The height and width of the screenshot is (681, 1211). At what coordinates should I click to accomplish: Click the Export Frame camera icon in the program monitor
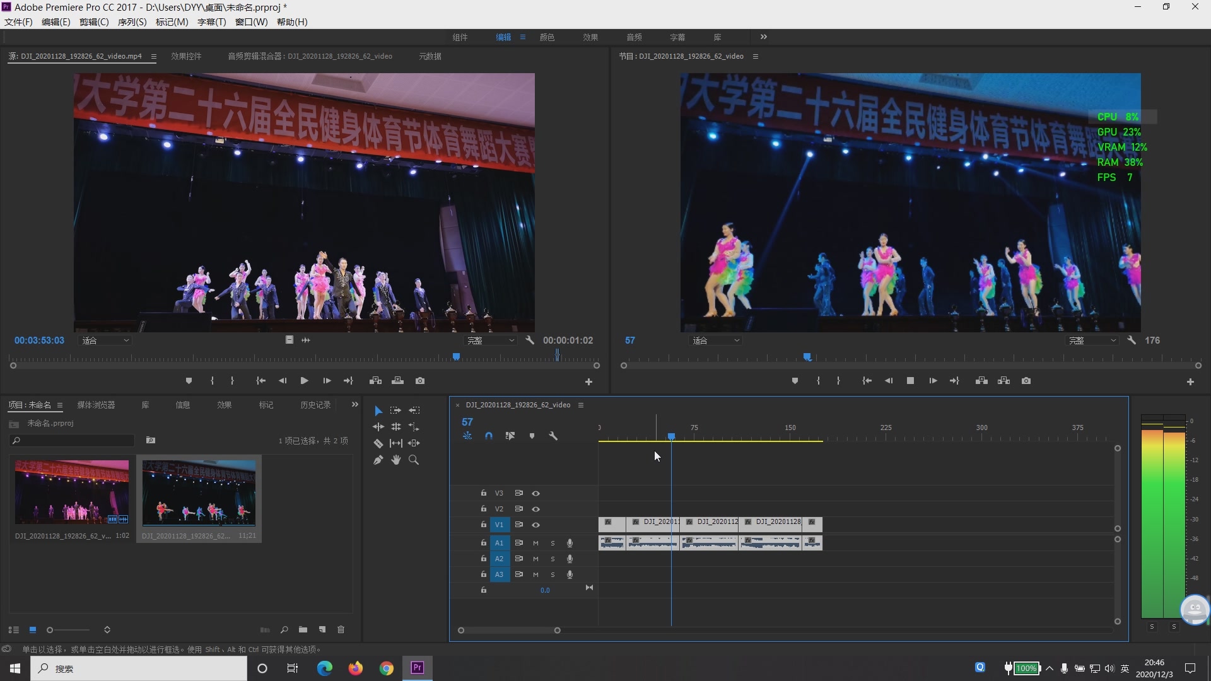[1026, 381]
